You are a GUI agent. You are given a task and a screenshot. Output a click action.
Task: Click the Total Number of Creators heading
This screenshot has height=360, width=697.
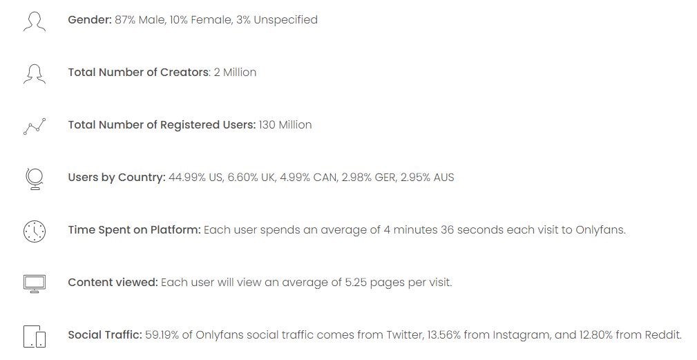coord(138,73)
